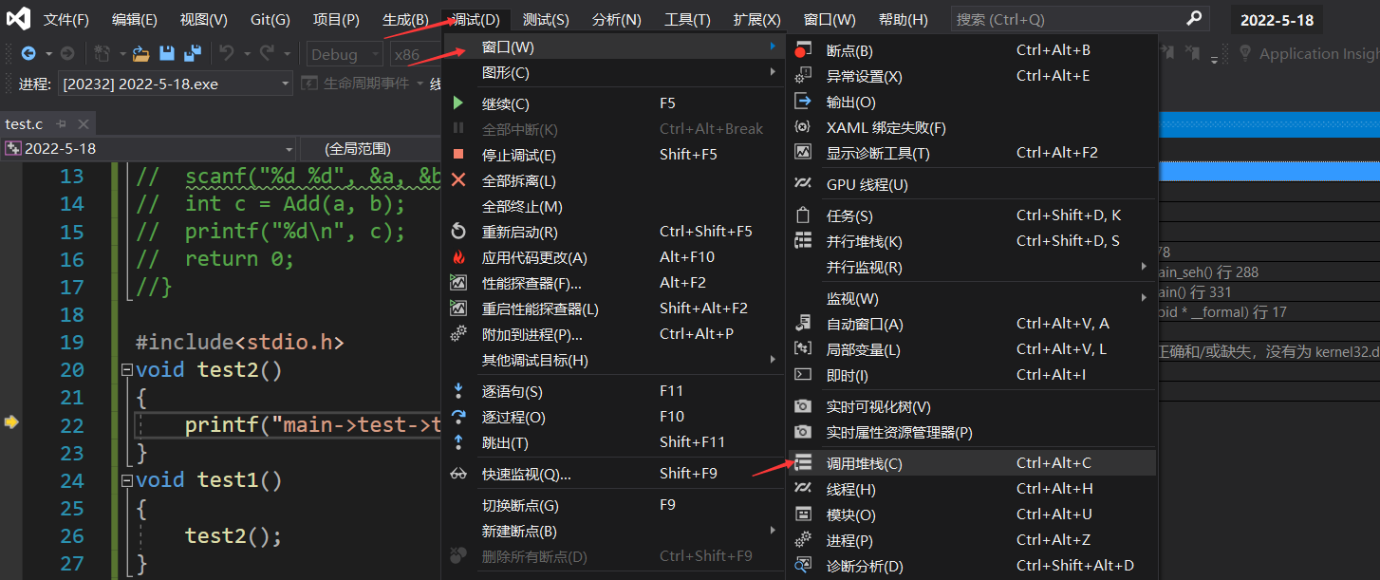Open 异常设置(X) window item
The image size is (1380, 580).
click(973, 76)
